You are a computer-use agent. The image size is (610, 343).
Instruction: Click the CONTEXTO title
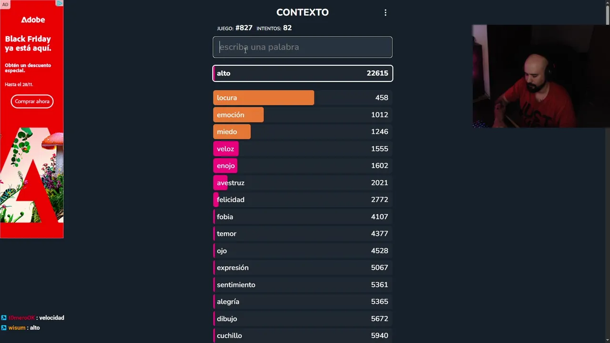coord(302,12)
